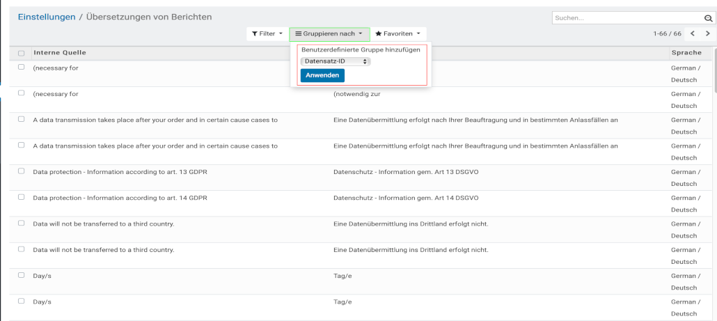Toggle the select-all header checkbox
The image size is (717, 321).
click(21, 54)
